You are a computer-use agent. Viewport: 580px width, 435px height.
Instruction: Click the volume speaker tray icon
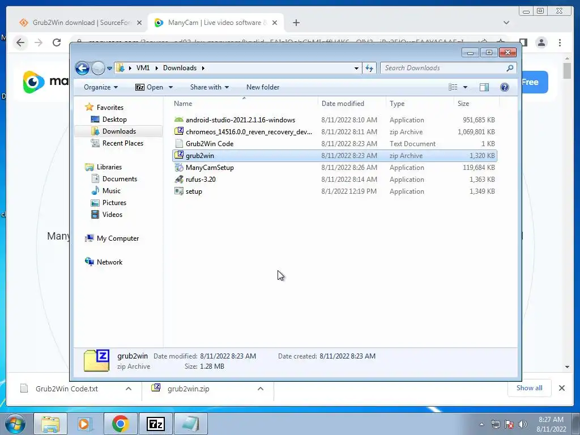(522, 424)
